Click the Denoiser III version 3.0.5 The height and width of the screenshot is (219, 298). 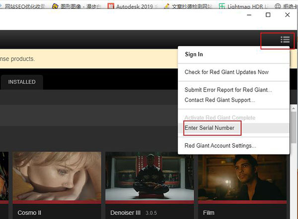point(151,213)
